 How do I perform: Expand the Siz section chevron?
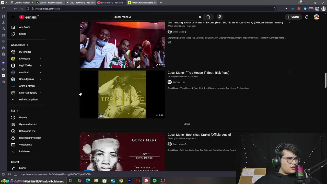(18, 111)
